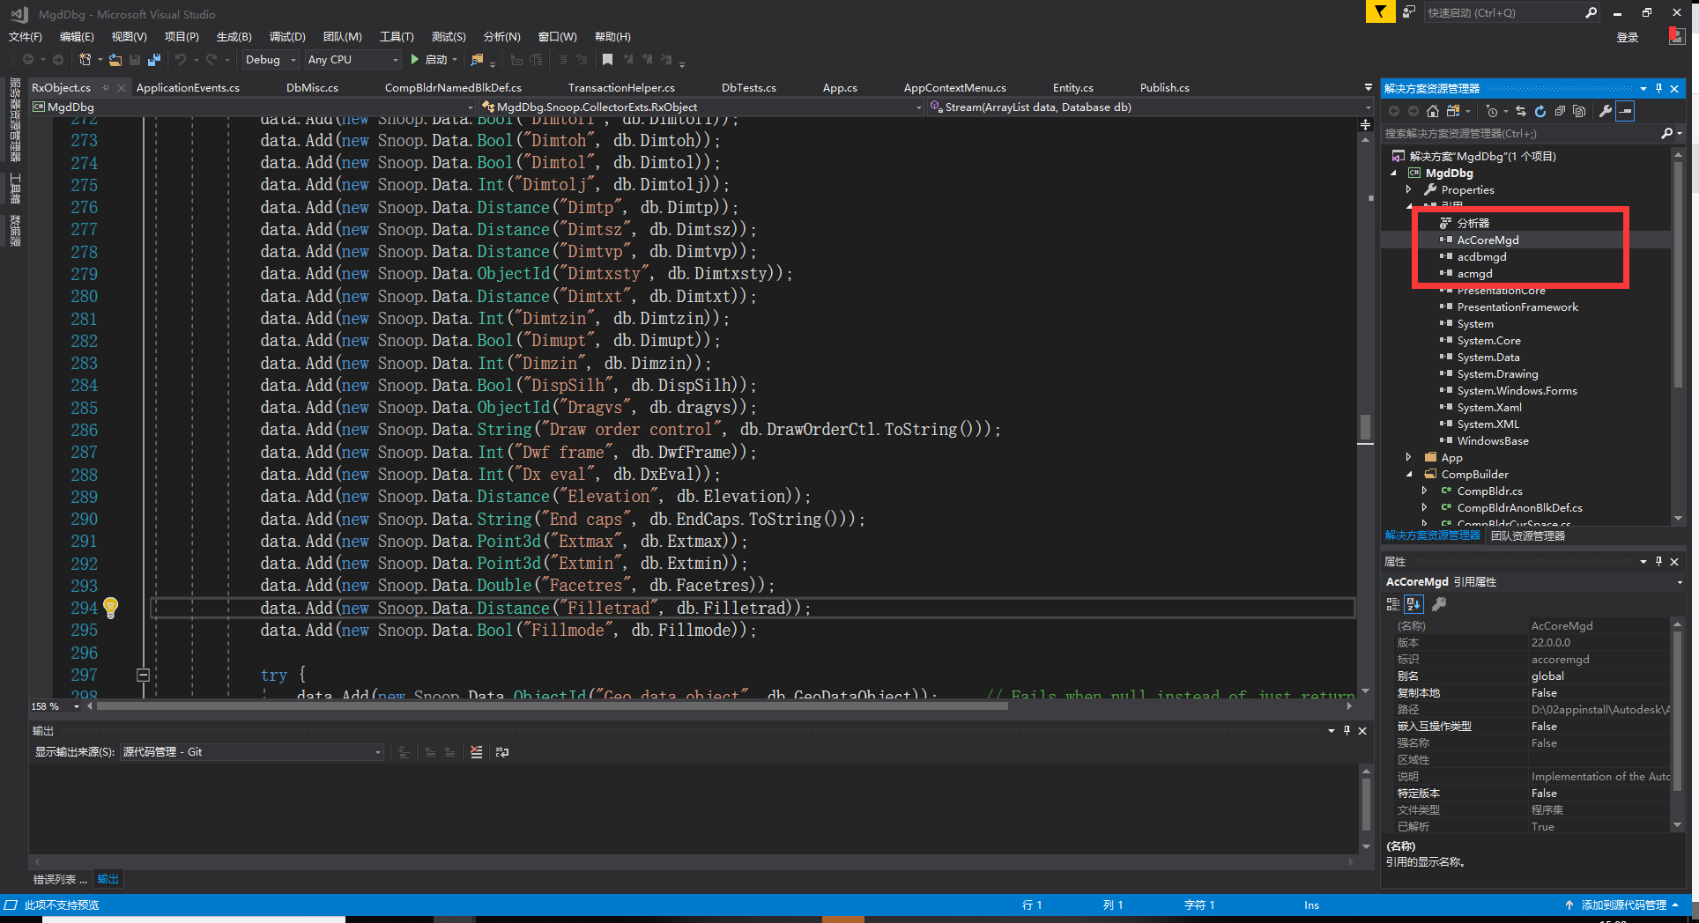Click the Refresh icon in Solution Explorer
The width and height of the screenshot is (1699, 923).
point(1540,111)
